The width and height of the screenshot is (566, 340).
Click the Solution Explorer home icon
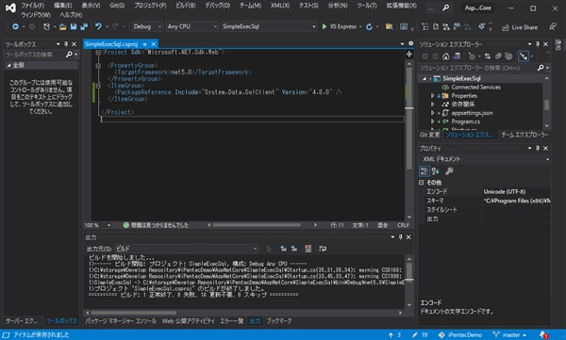(x=446, y=57)
